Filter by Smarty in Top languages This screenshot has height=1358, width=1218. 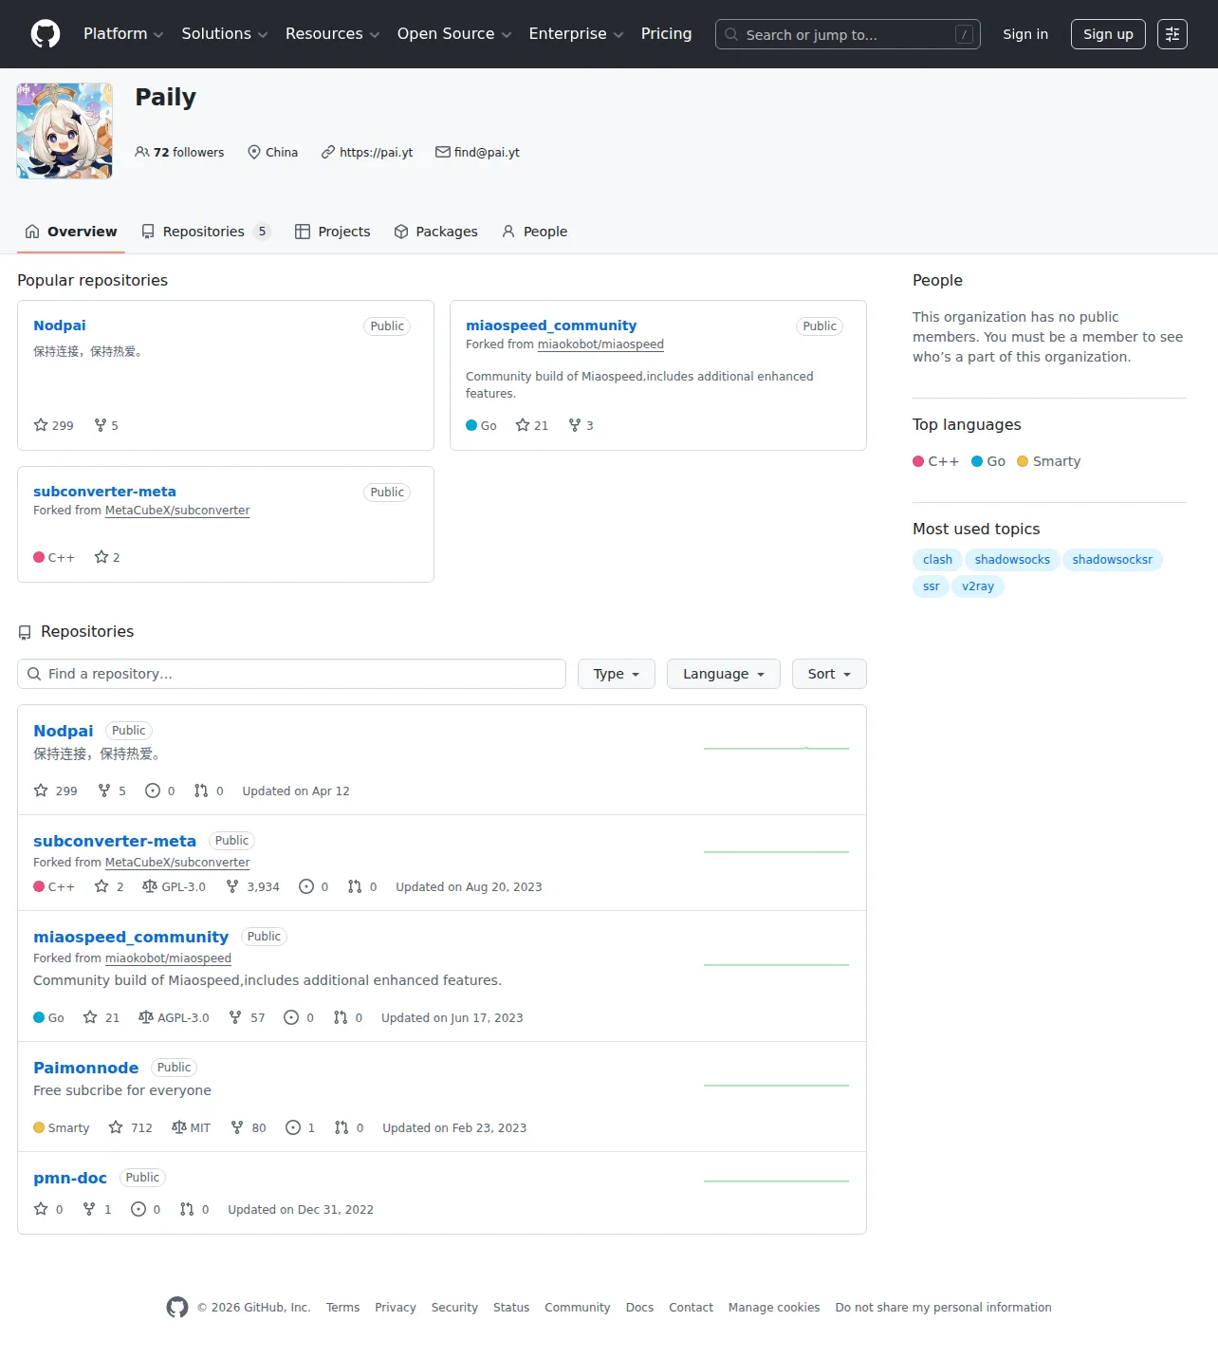click(1048, 461)
